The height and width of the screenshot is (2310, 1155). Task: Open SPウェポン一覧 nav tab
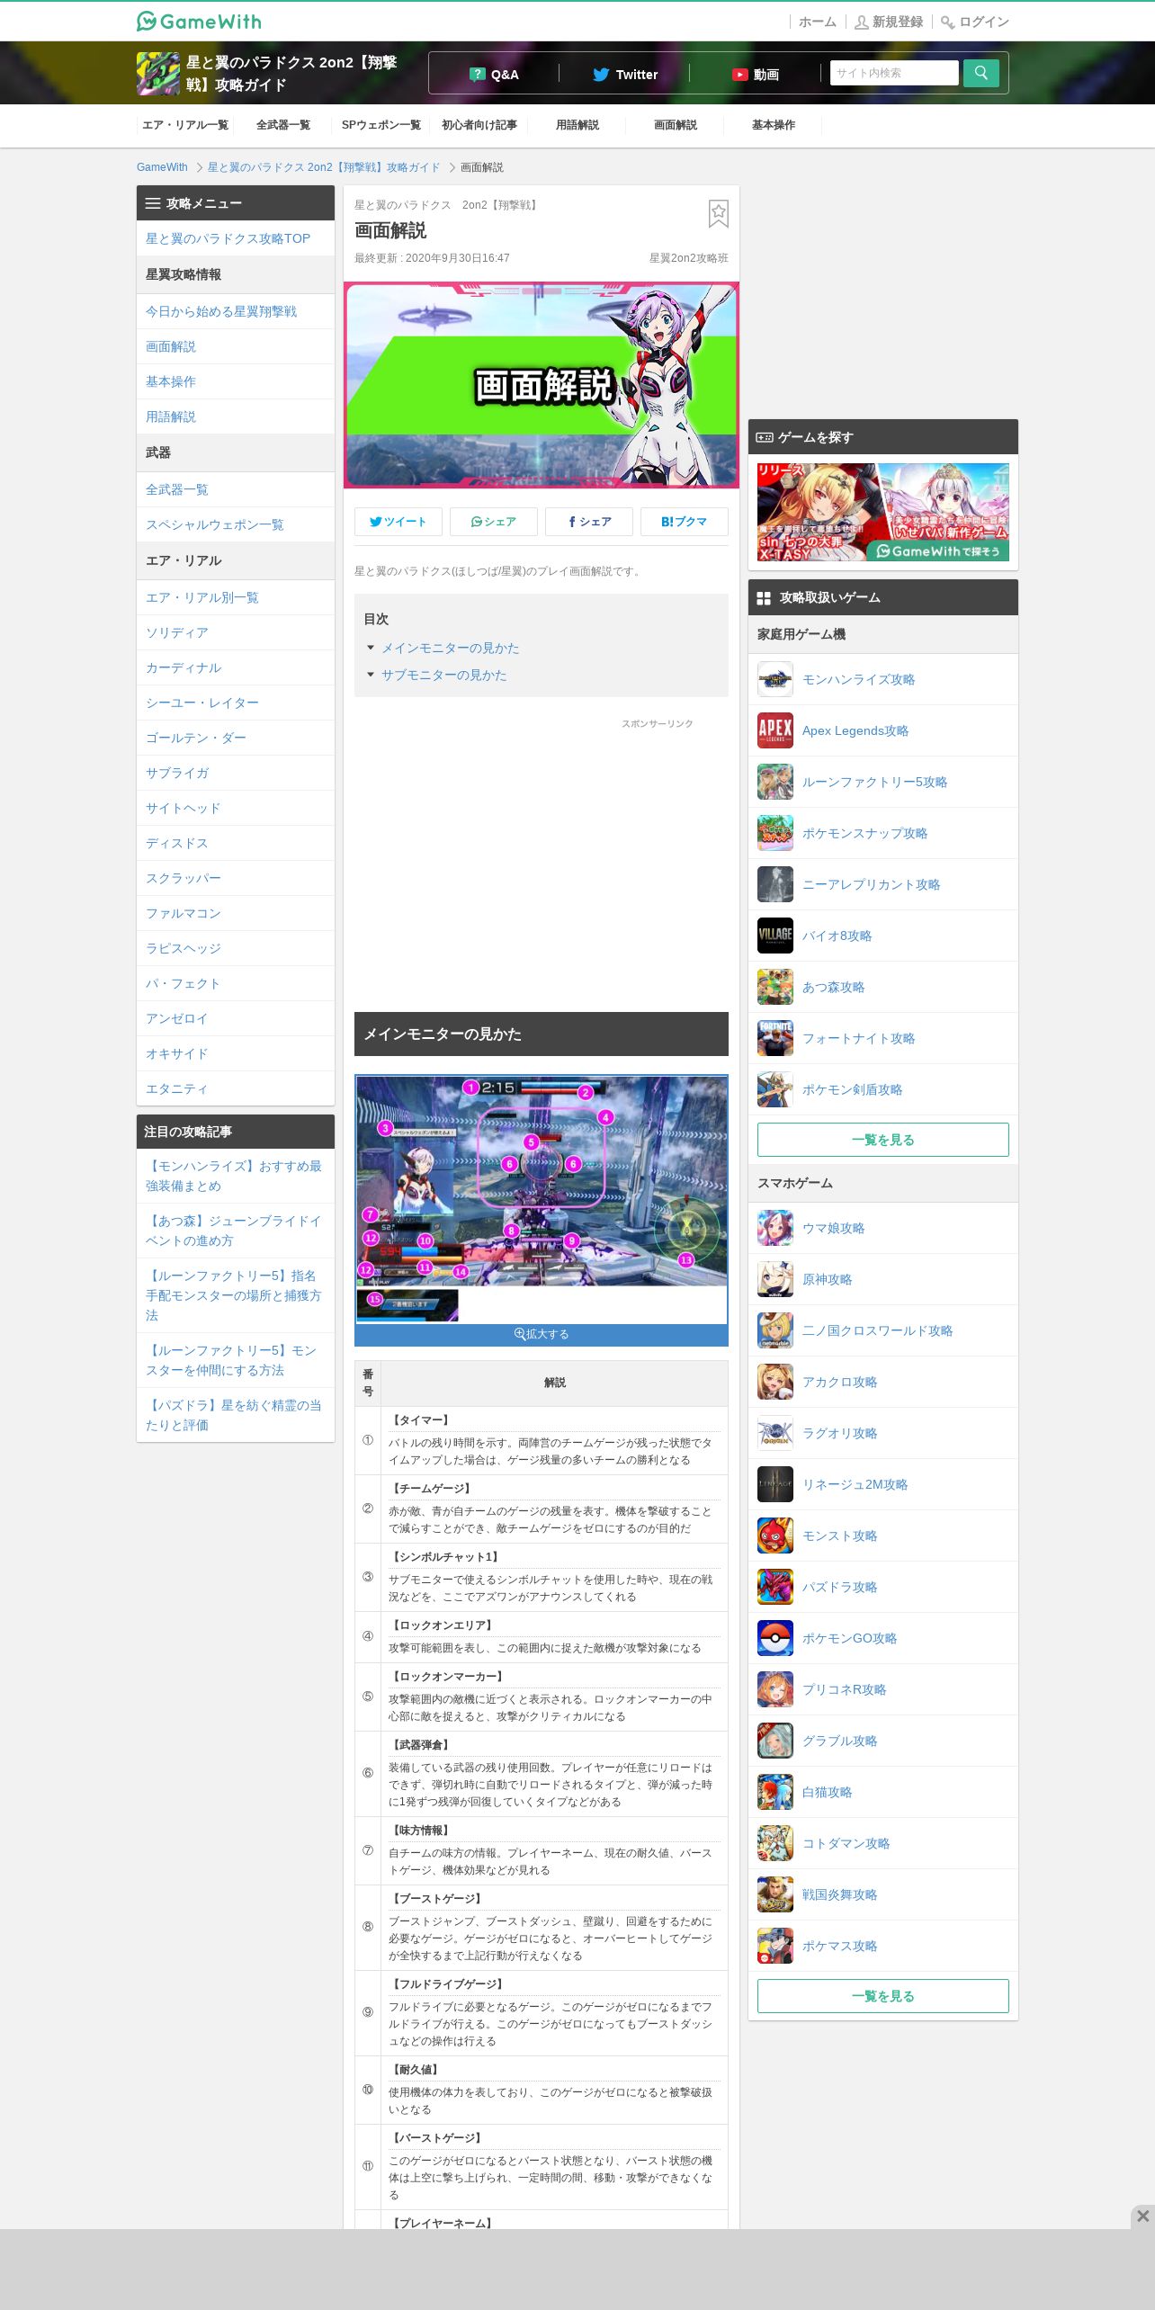click(381, 125)
